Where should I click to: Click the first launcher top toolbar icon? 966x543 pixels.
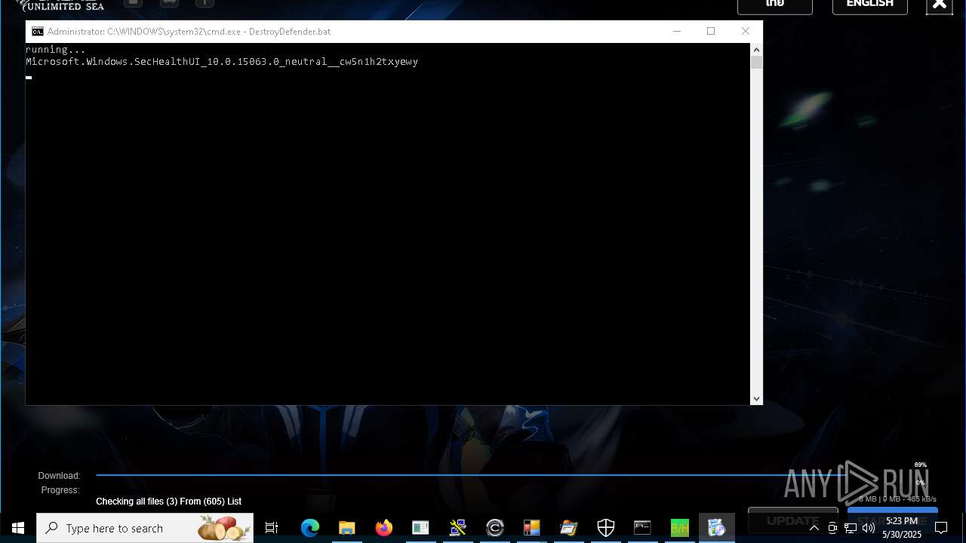133,3
